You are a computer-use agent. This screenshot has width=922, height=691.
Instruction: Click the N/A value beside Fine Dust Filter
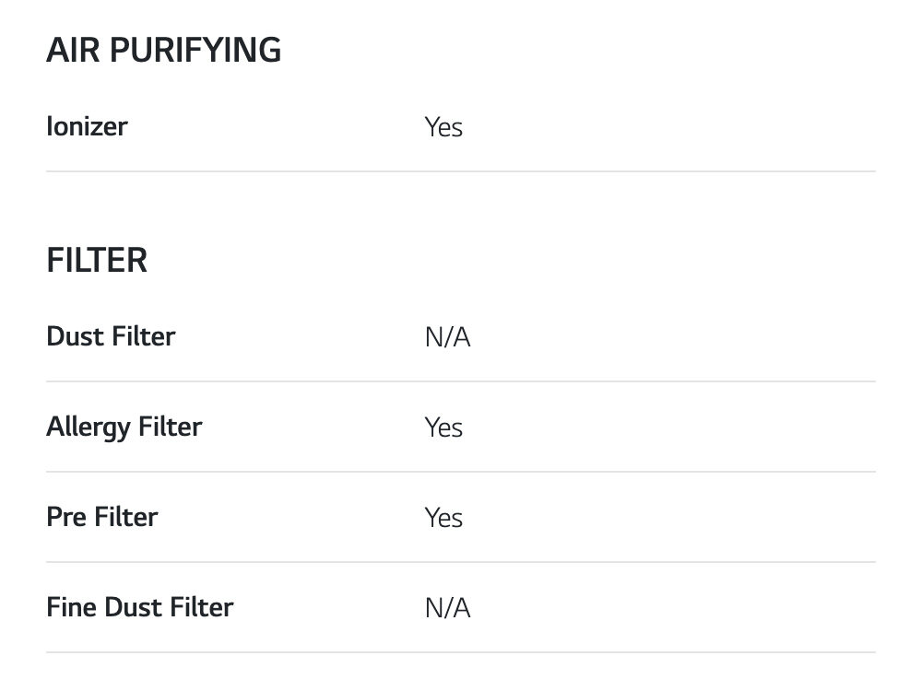(447, 608)
